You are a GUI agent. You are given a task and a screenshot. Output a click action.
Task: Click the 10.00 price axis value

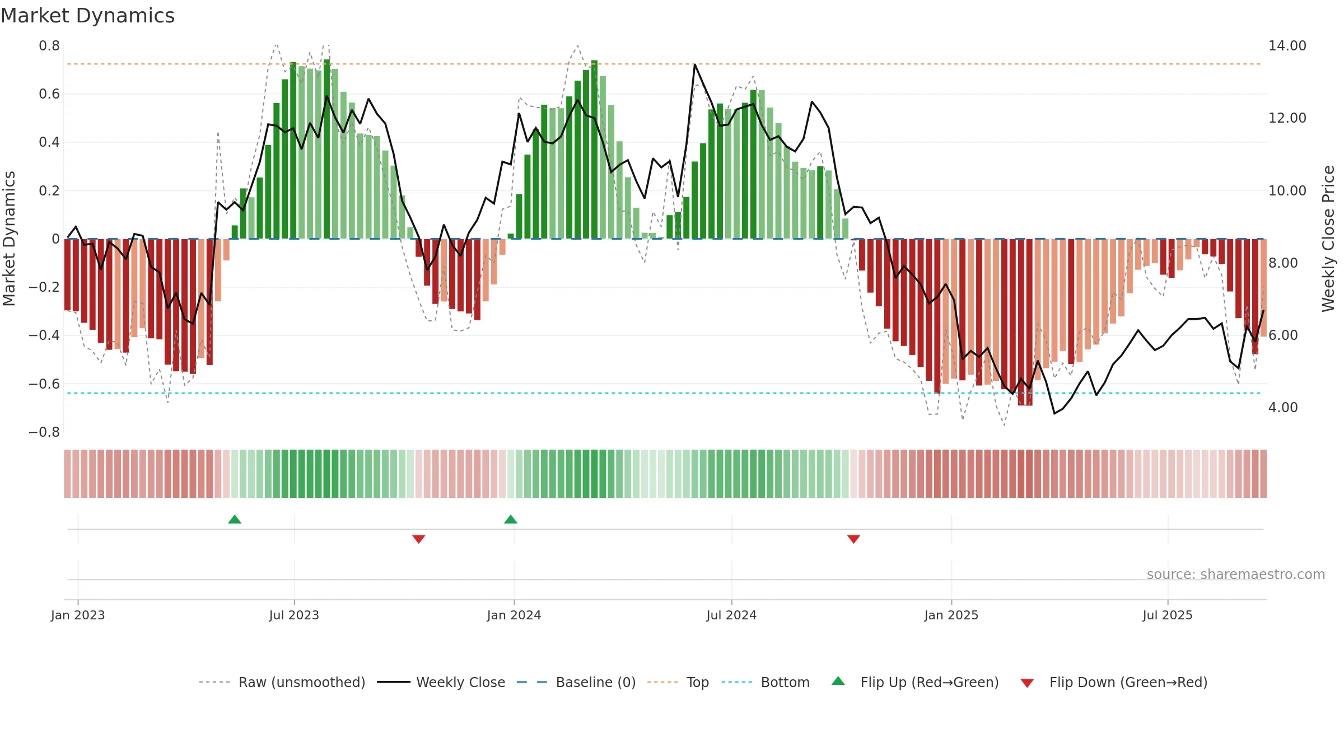[1287, 191]
